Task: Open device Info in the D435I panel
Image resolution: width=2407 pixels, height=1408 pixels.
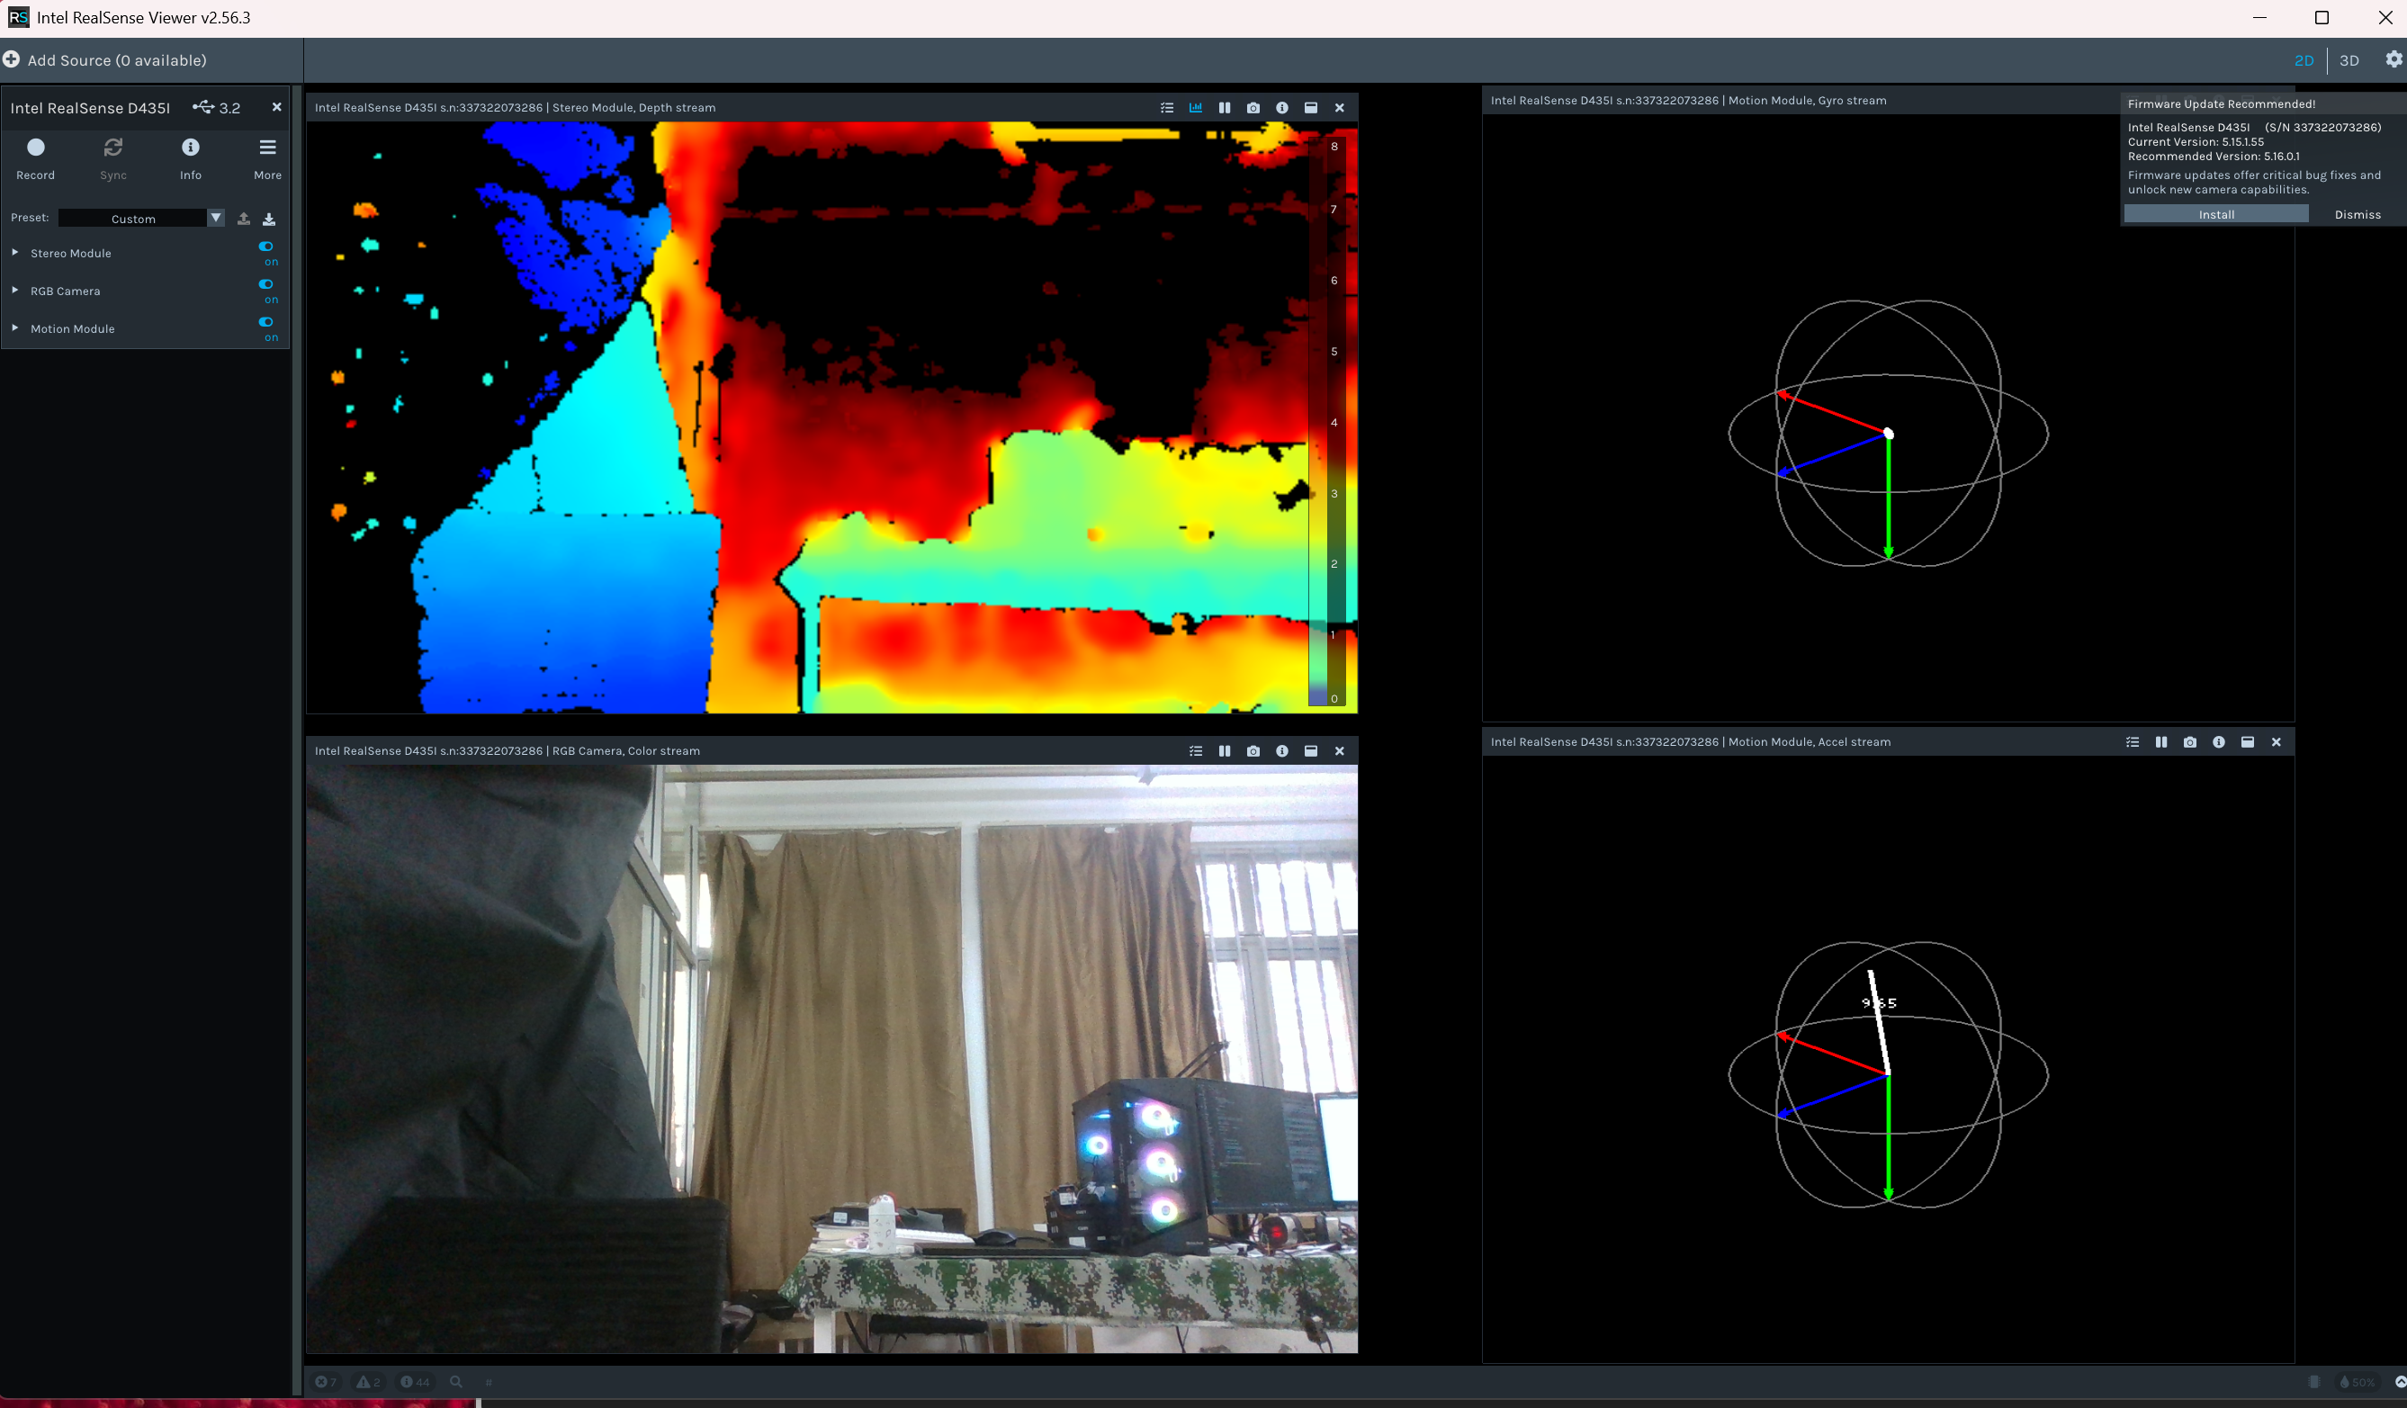Action: (x=190, y=157)
